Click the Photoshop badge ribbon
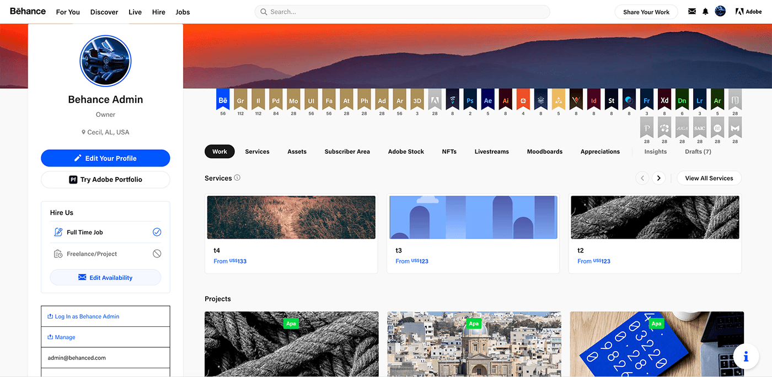 pos(470,100)
